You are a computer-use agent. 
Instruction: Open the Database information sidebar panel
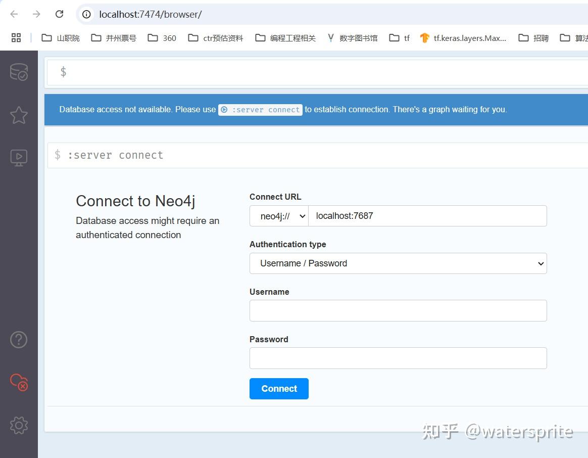pyautogui.click(x=19, y=71)
